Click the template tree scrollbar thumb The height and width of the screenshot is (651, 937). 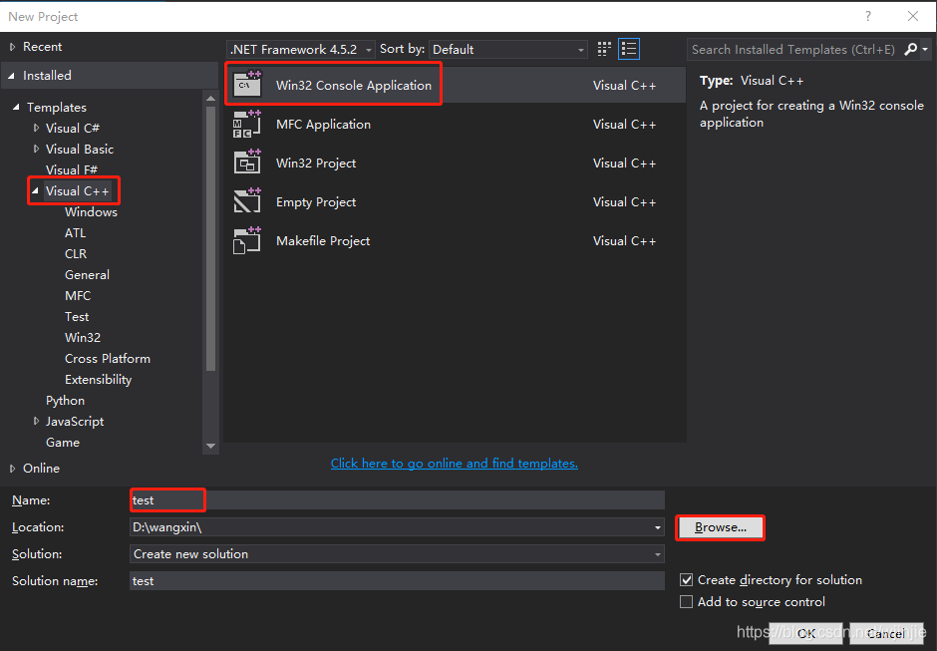tap(210, 238)
